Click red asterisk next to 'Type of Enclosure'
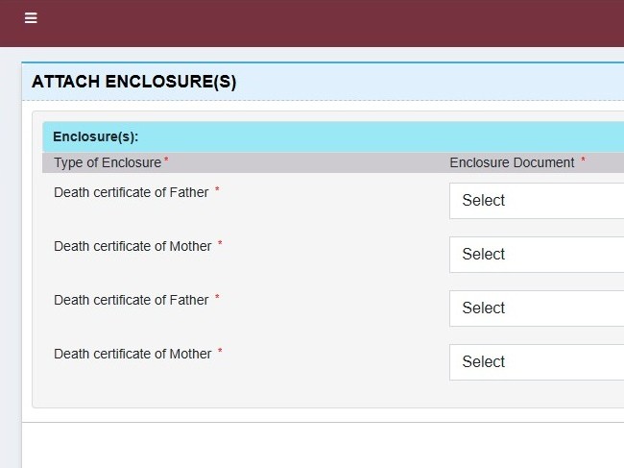This screenshot has width=624, height=468. (166, 160)
